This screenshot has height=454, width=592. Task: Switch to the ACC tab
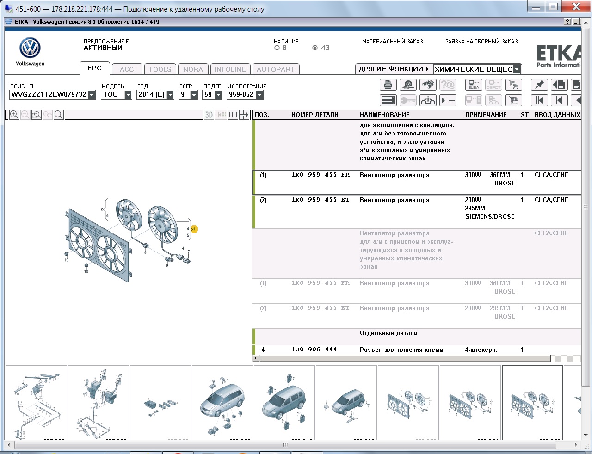pos(127,69)
